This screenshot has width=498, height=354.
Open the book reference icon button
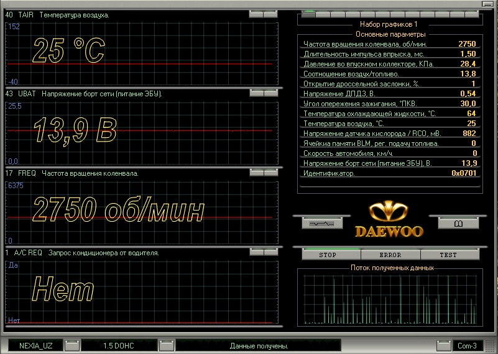click(x=458, y=223)
